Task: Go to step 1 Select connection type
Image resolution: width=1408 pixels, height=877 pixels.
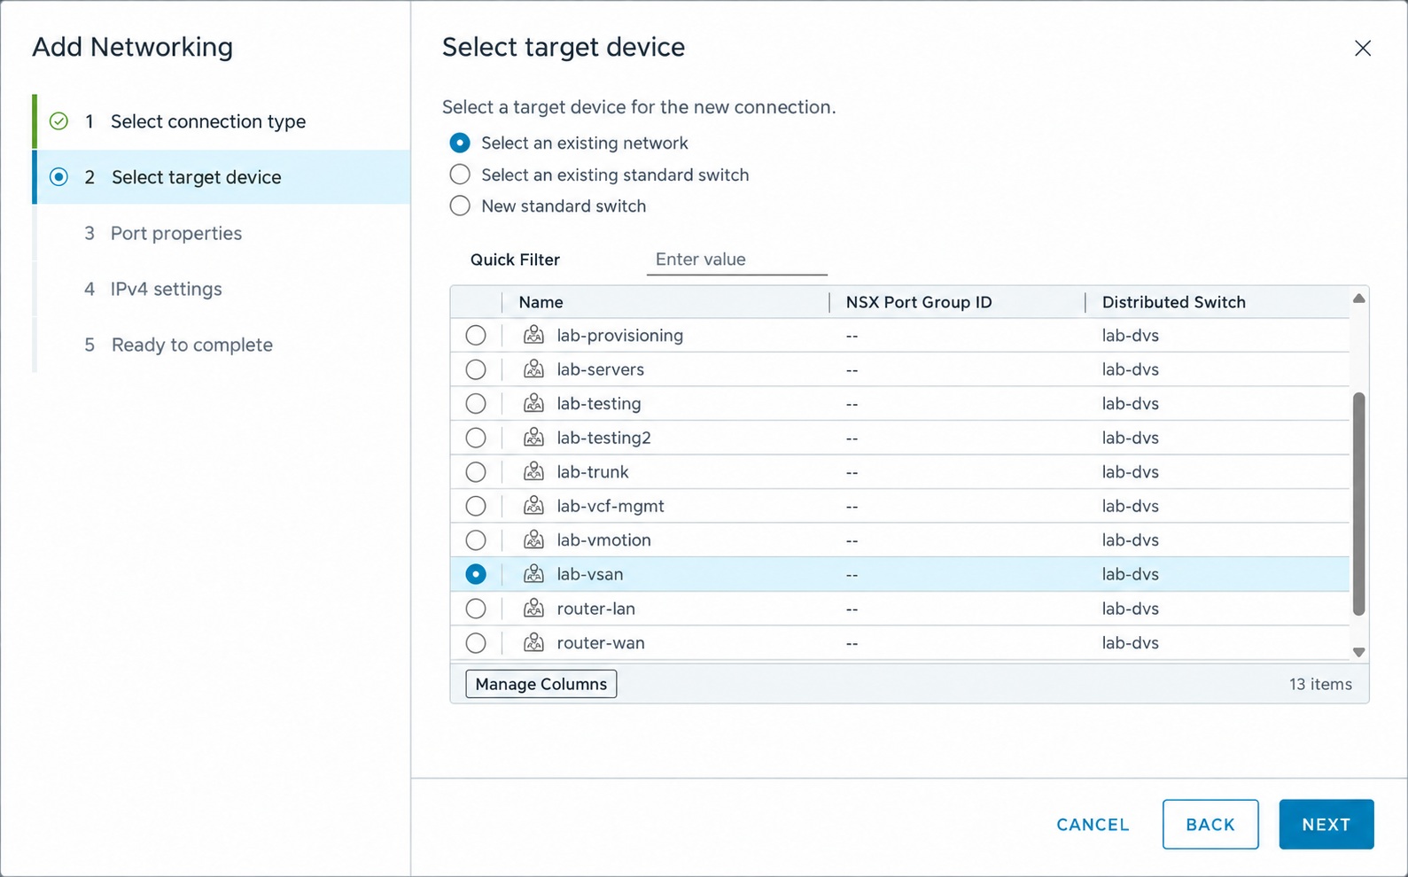Action: pyautogui.click(x=222, y=121)
